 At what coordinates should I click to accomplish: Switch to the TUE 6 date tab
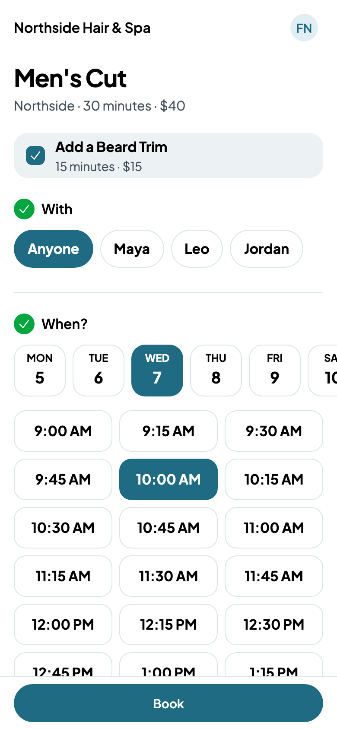point(99,371)
